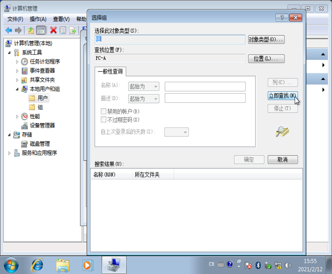This screenshot has width=332, height=274.
Task: Click the network tray icon with warning
Action: [x=278, y=265]
